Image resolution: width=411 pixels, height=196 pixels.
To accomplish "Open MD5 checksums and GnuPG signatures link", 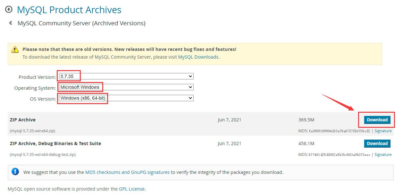I will tap(127, 172).
